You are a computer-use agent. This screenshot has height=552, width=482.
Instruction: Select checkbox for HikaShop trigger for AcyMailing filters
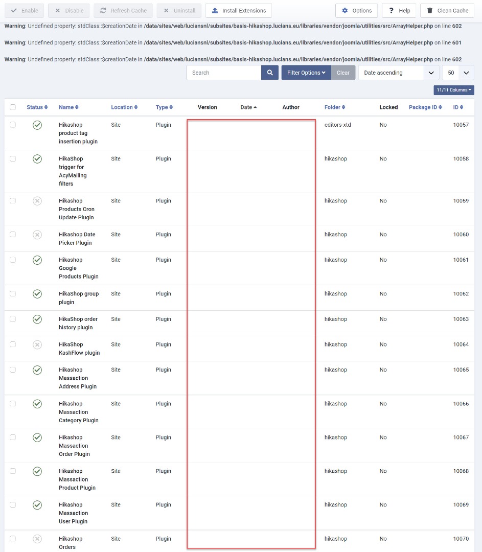(x=13, y=158)
